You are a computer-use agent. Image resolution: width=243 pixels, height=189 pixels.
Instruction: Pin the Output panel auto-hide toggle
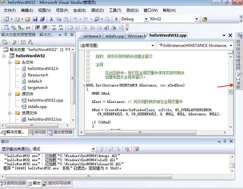(225, 141)
